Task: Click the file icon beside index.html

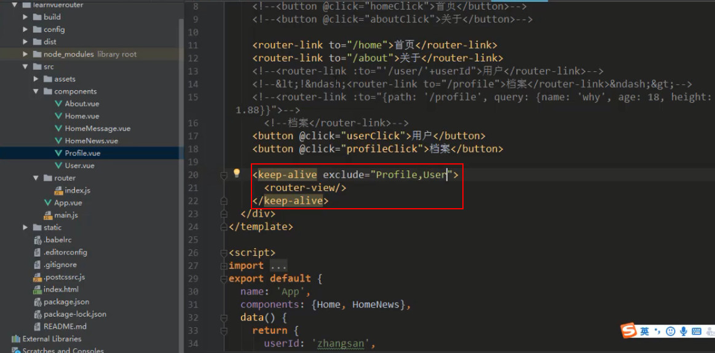Action: coord(38,289)
